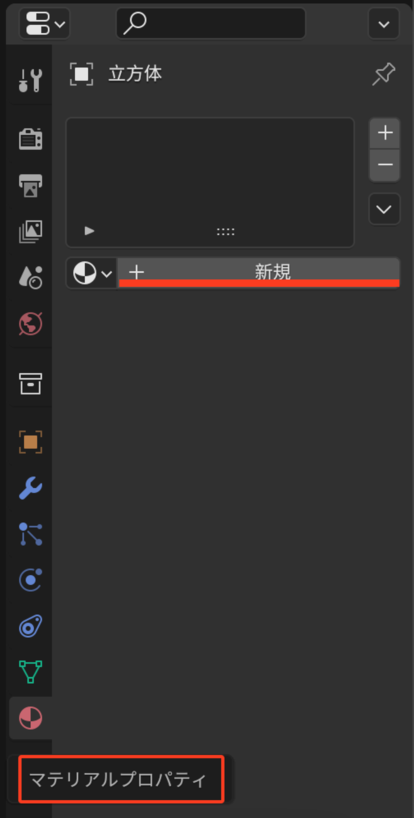414x818 pixels.
Task: Open the World properties tab
Action: pos(30,324)
